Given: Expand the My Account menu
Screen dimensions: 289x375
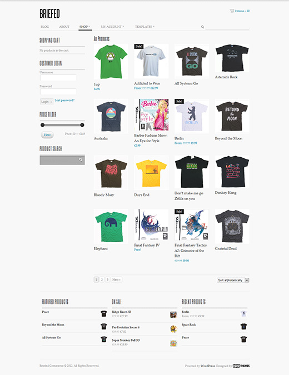Looking at the screenshot, I should 112,27.
